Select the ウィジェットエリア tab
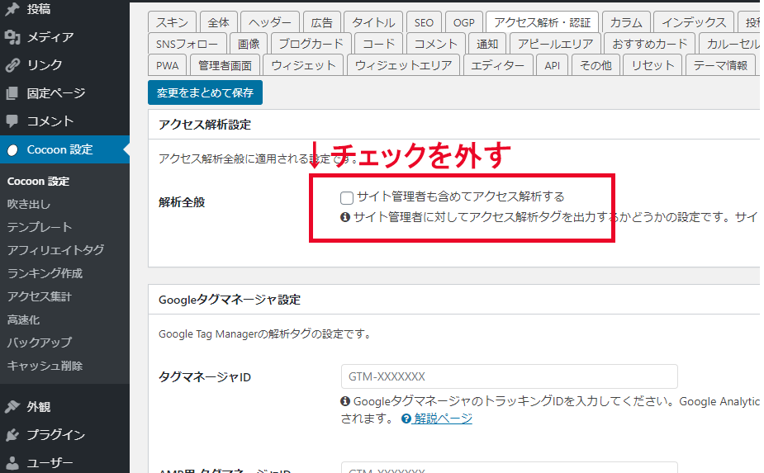The height and width of the screenshot is (473, 764). (403, 65)
